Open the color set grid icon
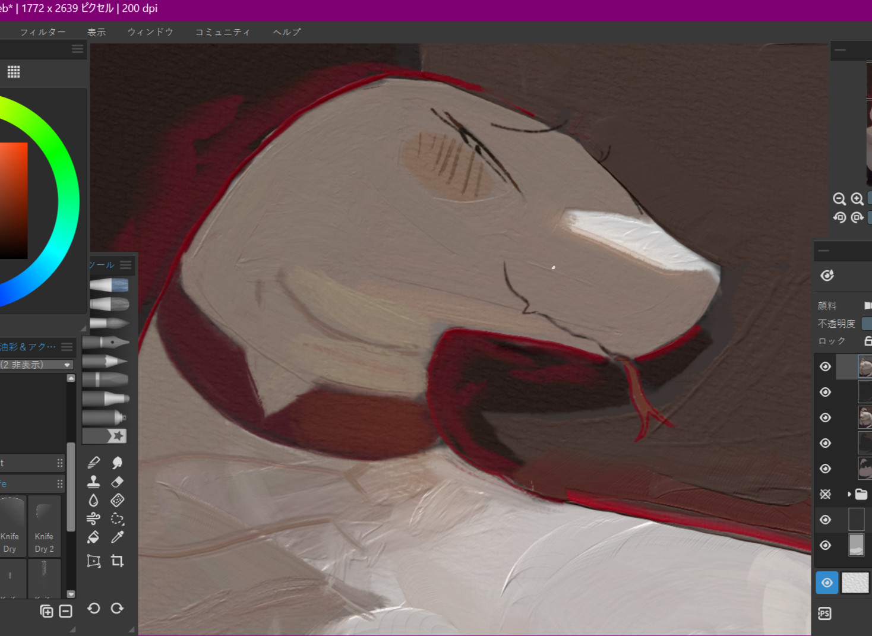The height and width of the screenshot is (636, 872). (14, 72)
